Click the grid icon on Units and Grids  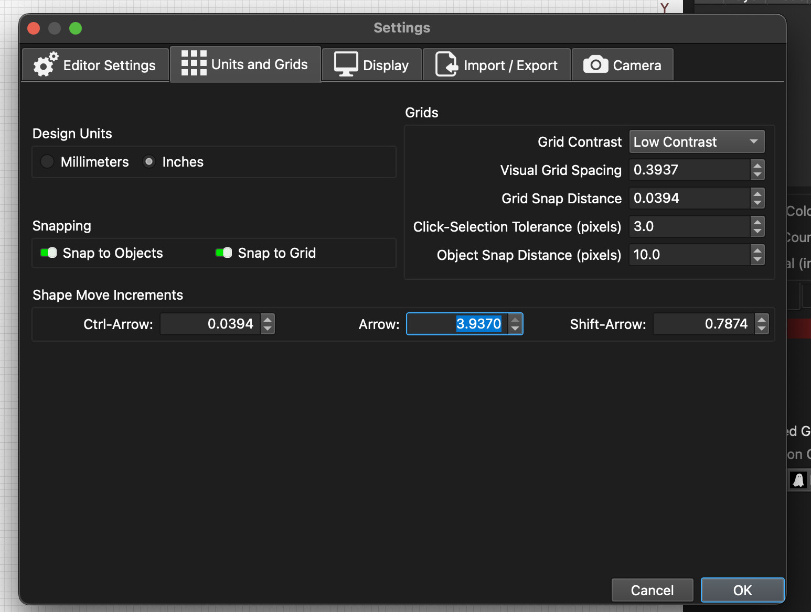tap(194, 63)
